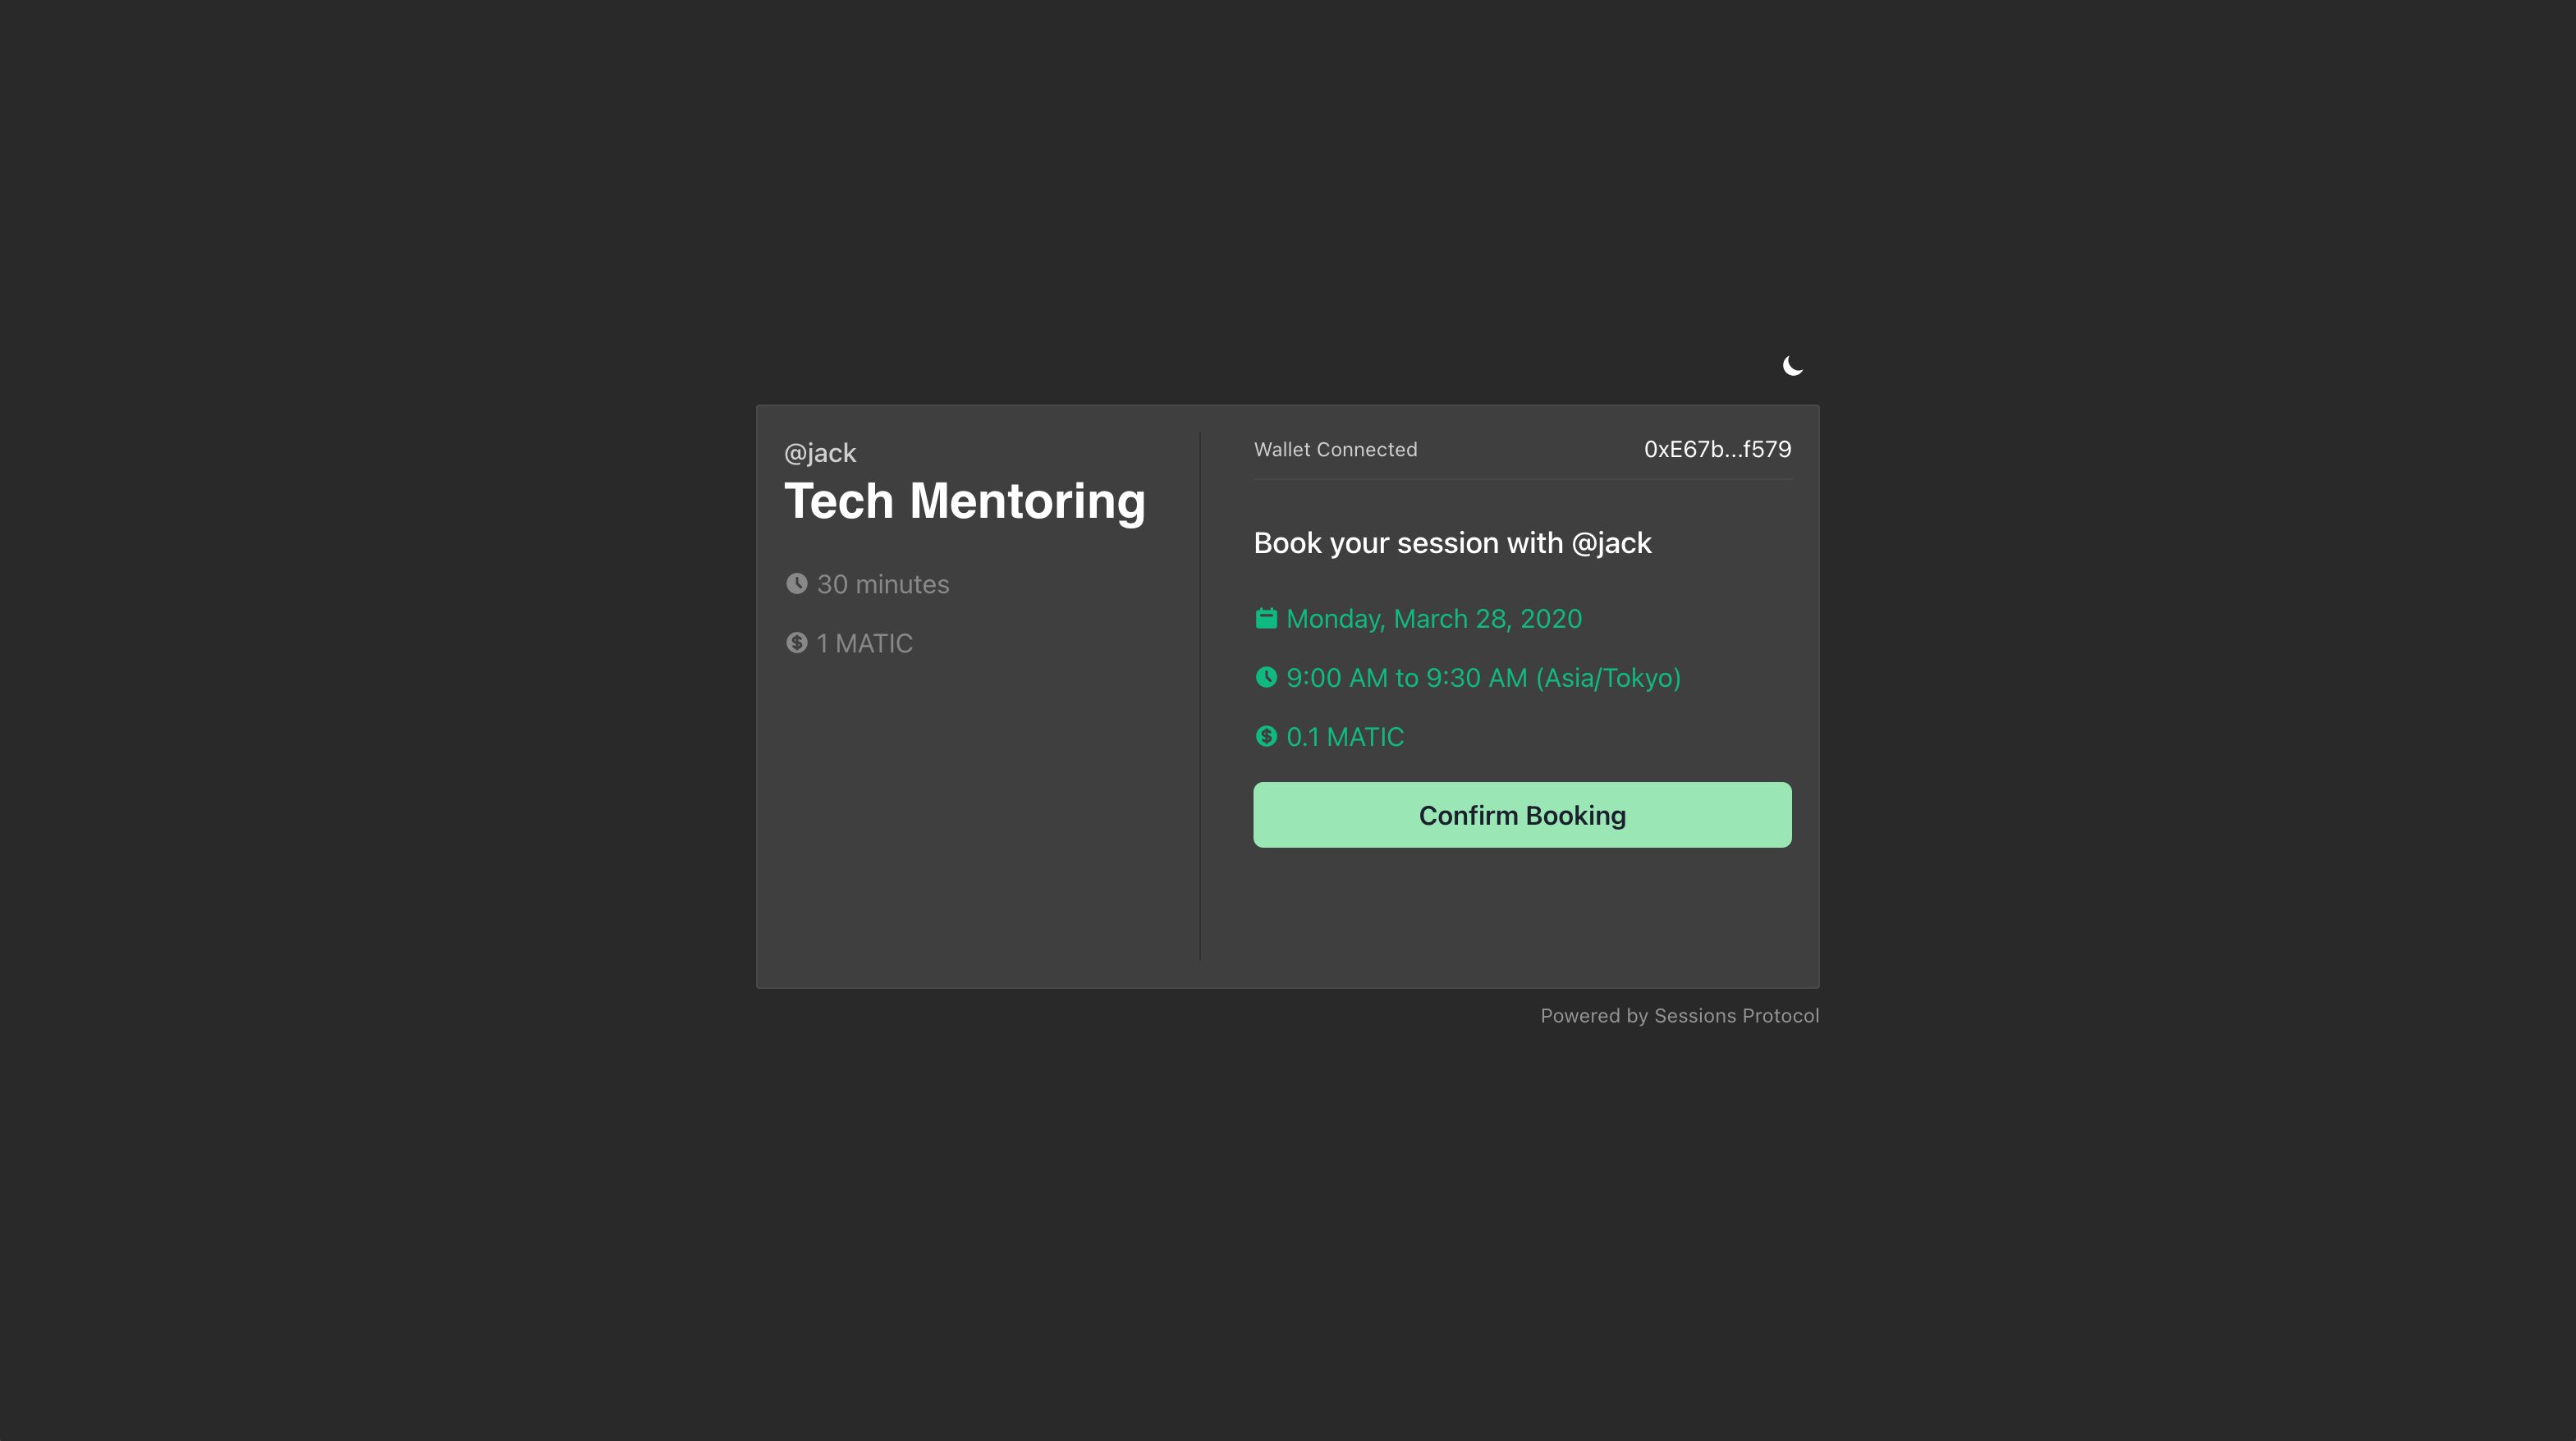
Task: Click the green coin icon beside 0.1 MATIC
Action: tap(1266, 736)
